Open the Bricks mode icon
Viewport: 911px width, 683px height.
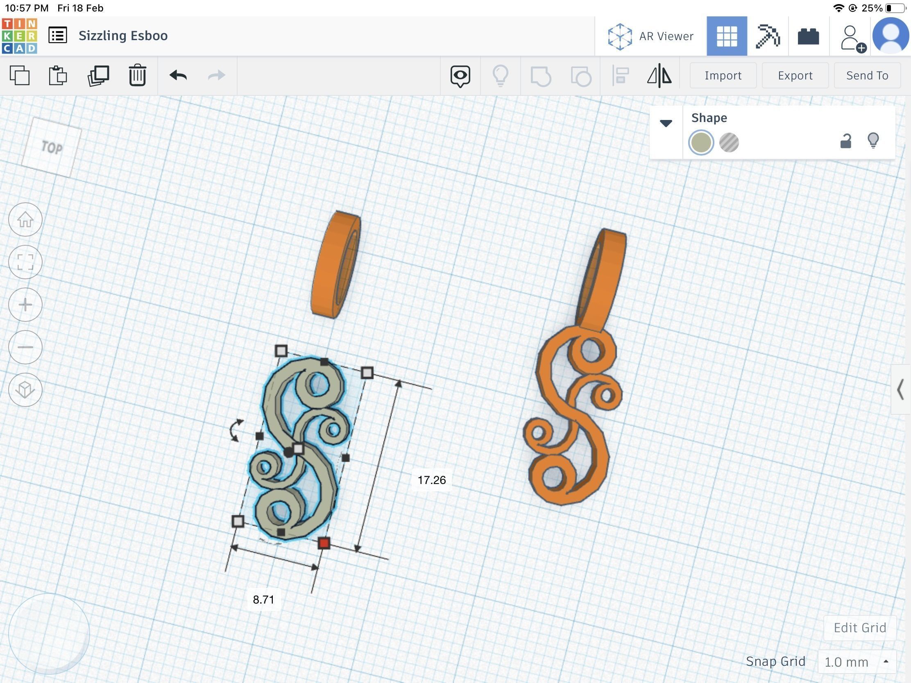[808, 36]
